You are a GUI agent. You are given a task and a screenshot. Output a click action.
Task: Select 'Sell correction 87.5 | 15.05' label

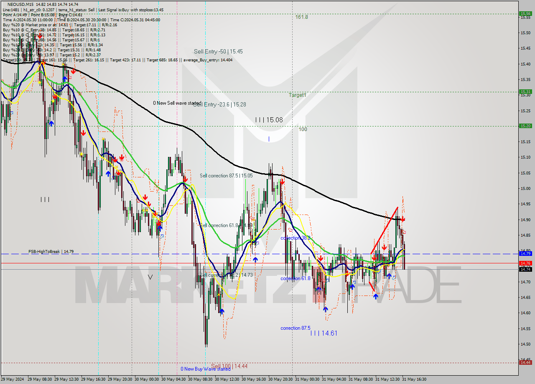click(x=226, y=176)
